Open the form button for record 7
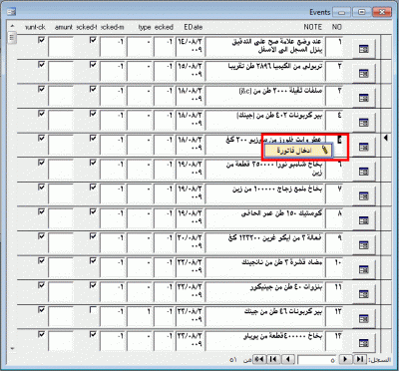 tap(364, 196)
